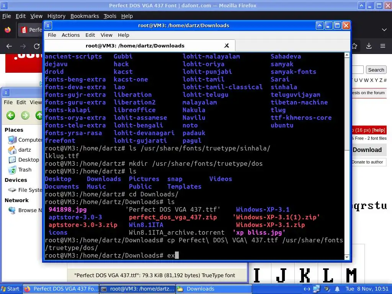Open Desktop in the Places sidebar
The image size is (392, 294).
[23, 160]
